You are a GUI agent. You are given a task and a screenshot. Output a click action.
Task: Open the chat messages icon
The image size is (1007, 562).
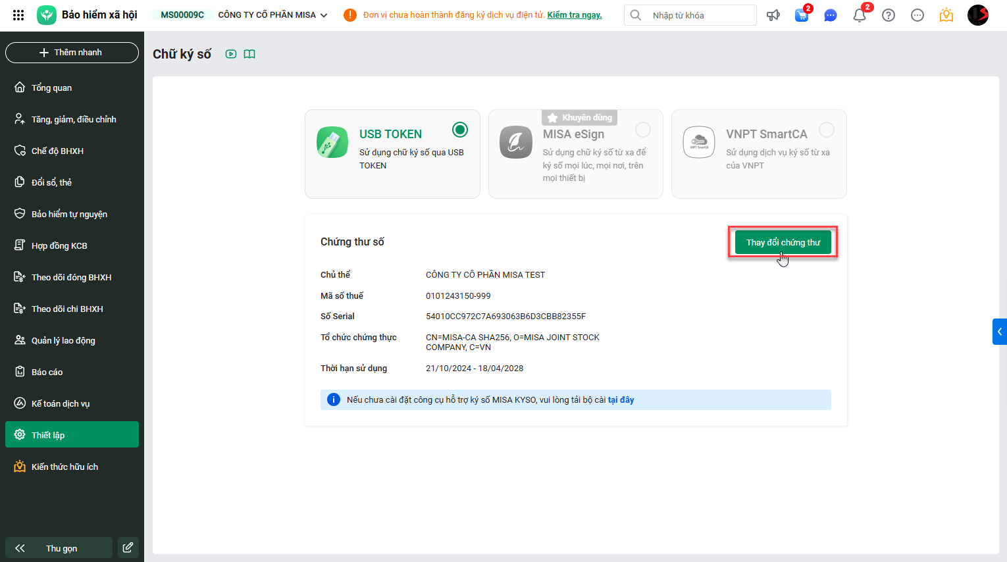831,15
